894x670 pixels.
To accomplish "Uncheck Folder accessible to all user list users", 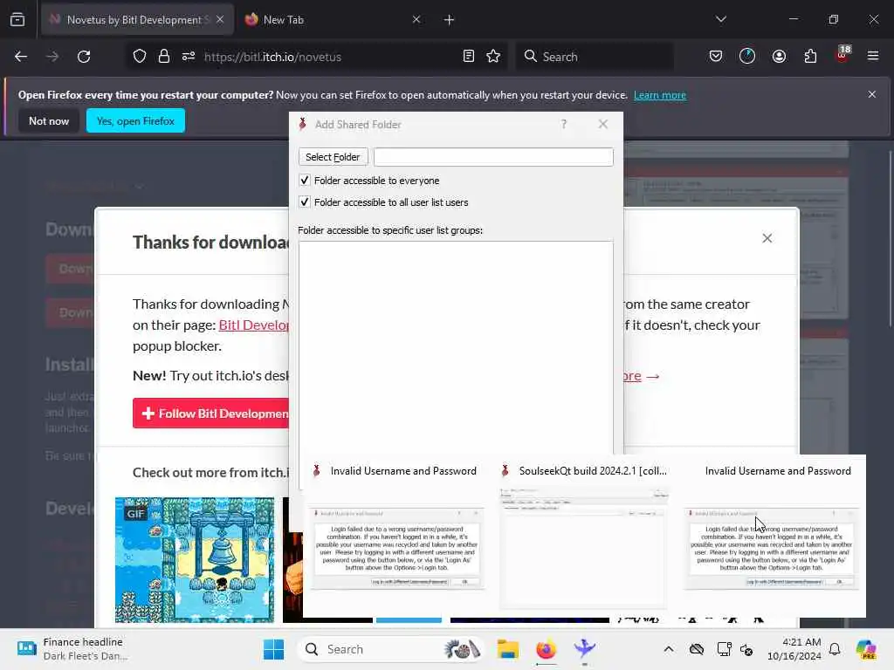I will click(305, 202).
